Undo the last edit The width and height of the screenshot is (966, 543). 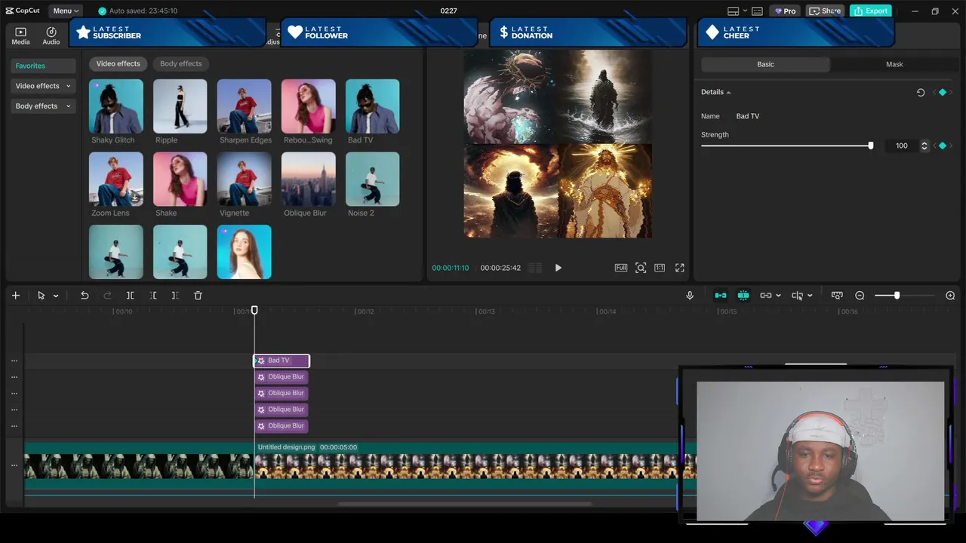[x=85, y=296]
